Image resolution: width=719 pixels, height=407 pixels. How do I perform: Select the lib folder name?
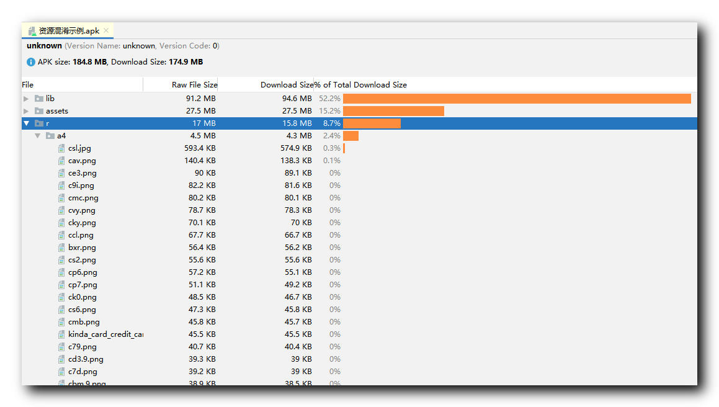[50, 99]
